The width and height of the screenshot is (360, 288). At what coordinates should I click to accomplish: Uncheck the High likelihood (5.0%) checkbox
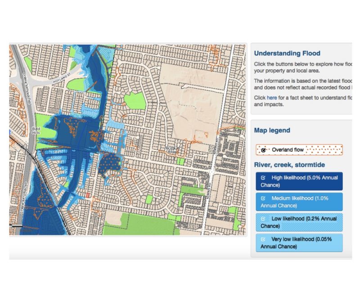click(263, 178)
